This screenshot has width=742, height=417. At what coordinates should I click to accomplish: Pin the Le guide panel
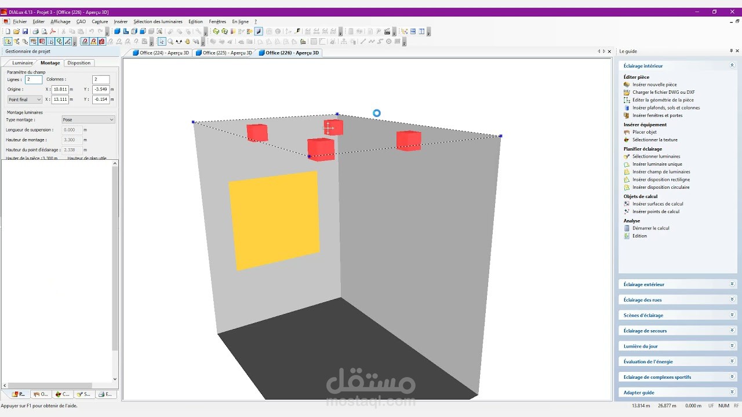click(731, 51)
